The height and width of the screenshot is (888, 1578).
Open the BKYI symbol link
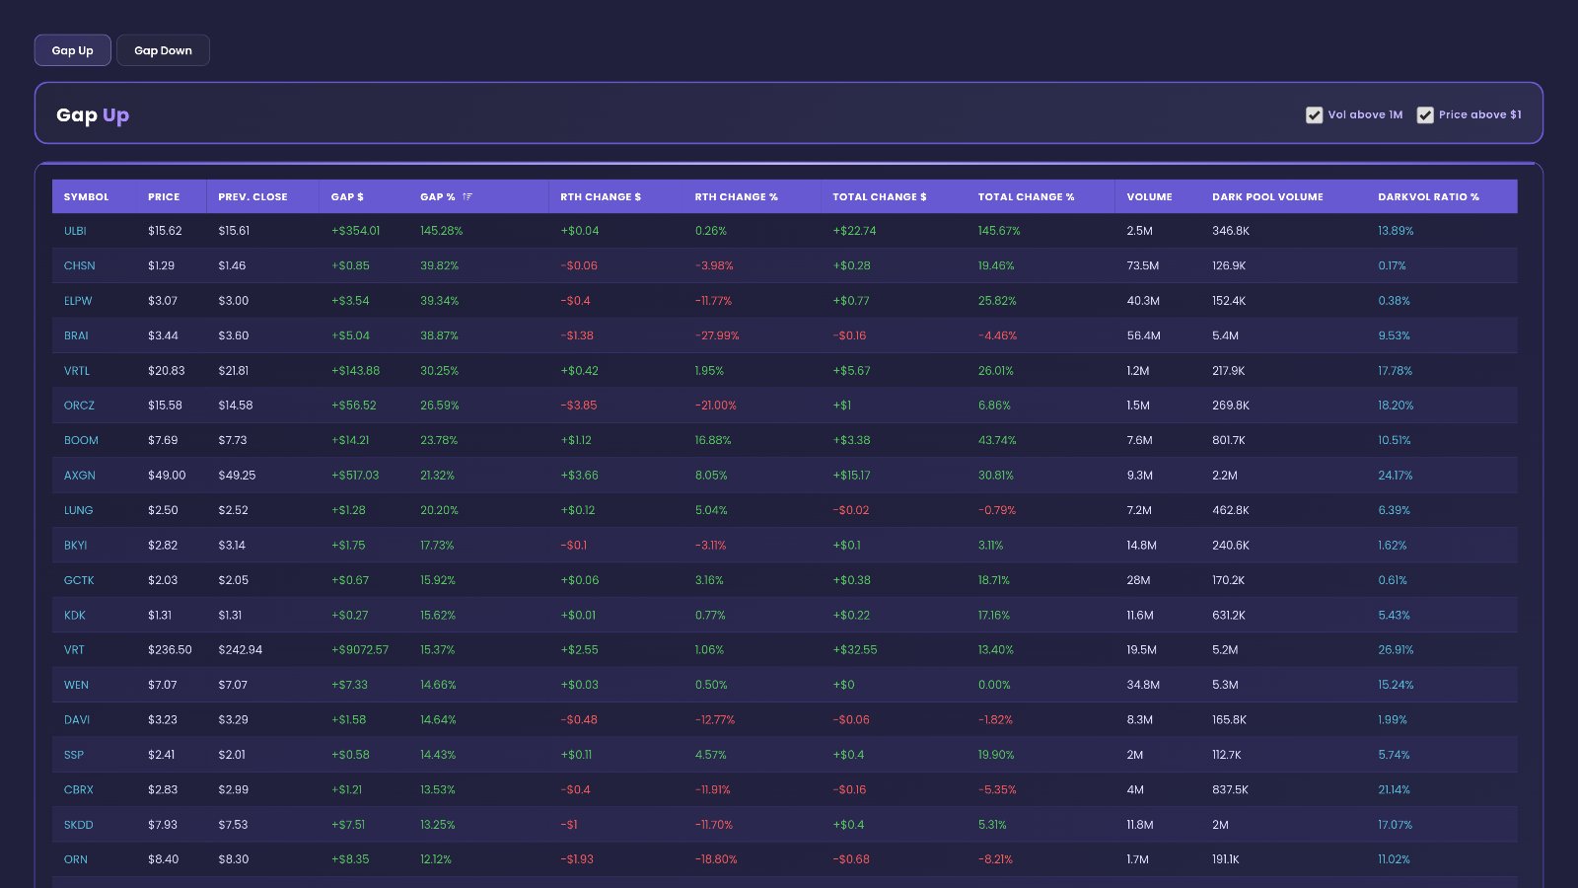click(x=76, y=546)
